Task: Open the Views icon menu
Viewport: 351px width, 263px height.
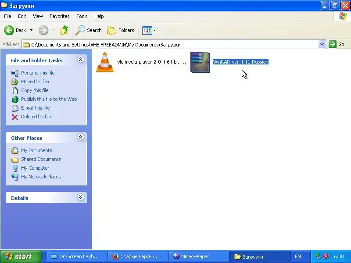Action: click(149, 30)
